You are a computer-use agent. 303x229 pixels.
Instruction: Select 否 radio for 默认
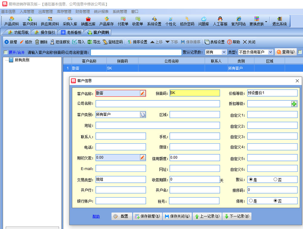click(275, 179)
